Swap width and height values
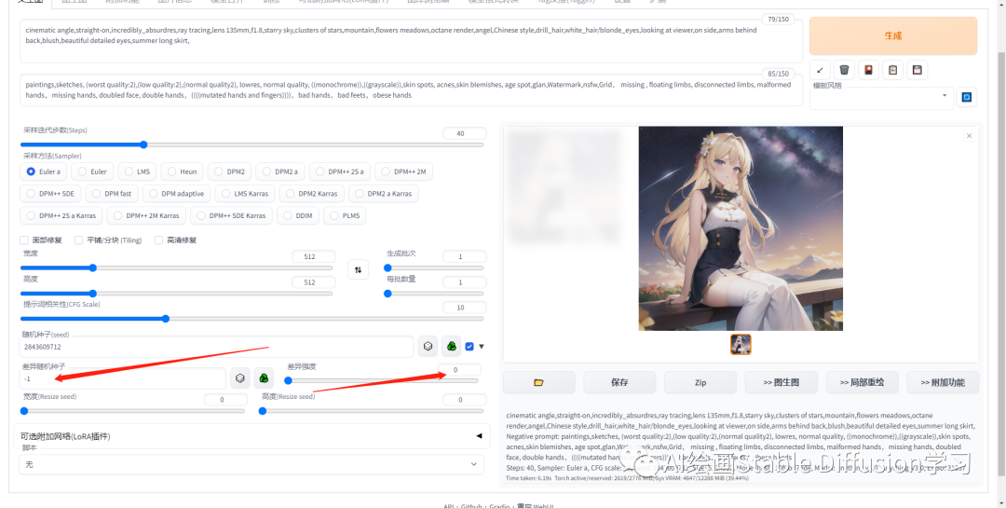Viewport: 1006px width, 508px height. tap(358, 269)
